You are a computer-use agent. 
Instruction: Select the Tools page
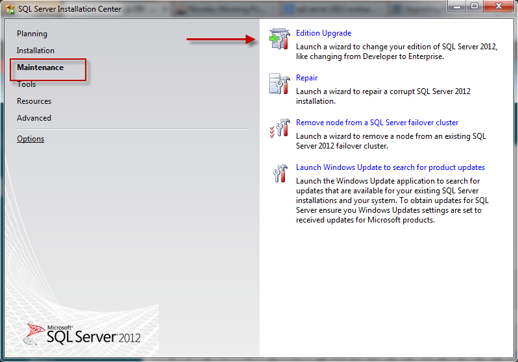tap(26, 84)
